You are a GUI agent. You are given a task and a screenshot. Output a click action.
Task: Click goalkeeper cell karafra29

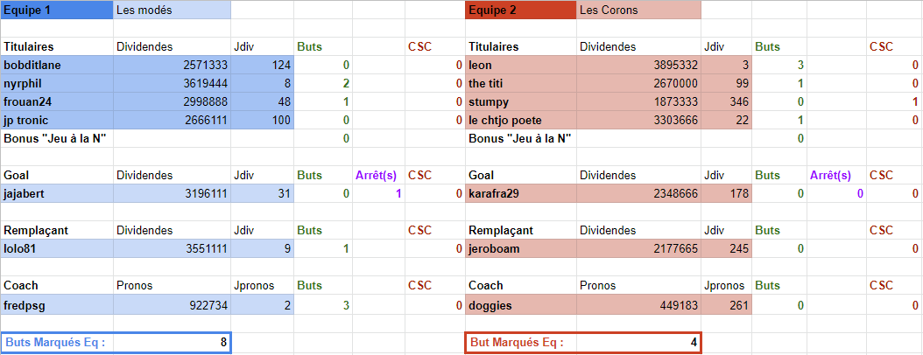click(521, 194)
